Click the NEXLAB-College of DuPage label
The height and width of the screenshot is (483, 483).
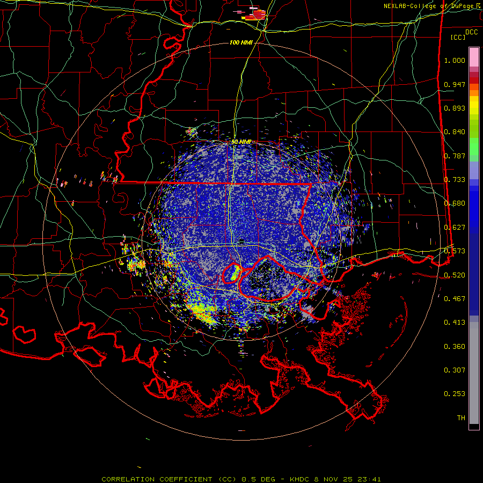(430, 6)
